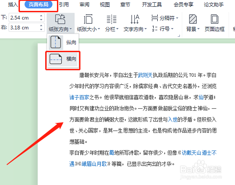Expand the 纸张大小 dropdown arrow

tap(99, 29)
